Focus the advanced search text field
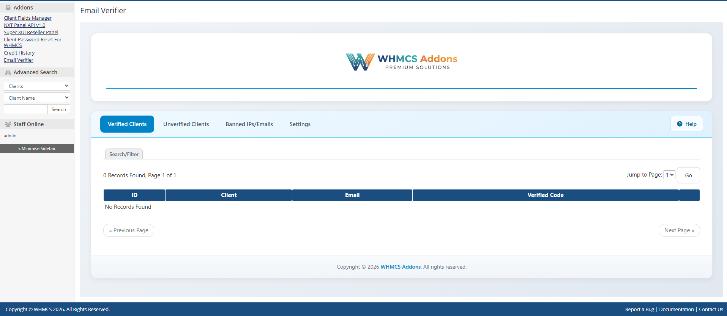This screenshot has height=316, width=727. click(26, 110)
